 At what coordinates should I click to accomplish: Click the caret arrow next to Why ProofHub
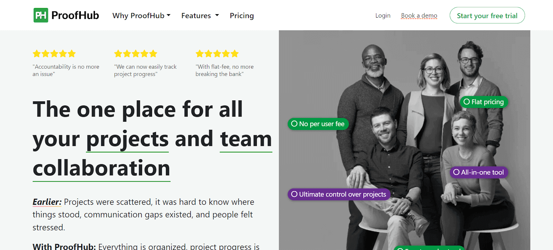(x=169, y=15)
